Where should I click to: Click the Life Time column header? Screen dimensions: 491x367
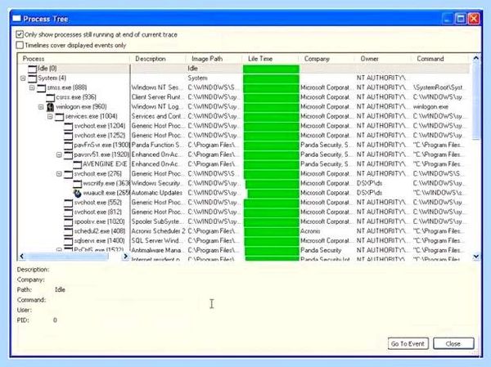coord(271,59)
